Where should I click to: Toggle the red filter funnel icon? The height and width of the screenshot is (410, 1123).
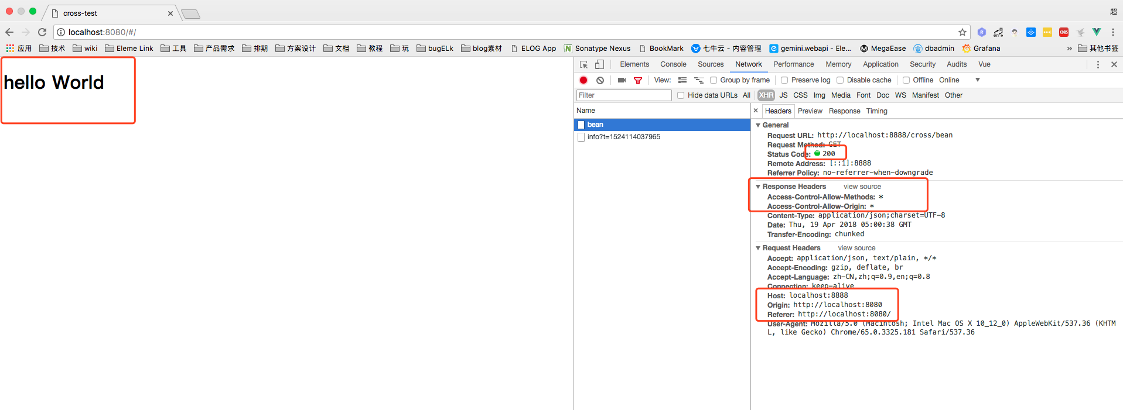(x=638, y=80)
